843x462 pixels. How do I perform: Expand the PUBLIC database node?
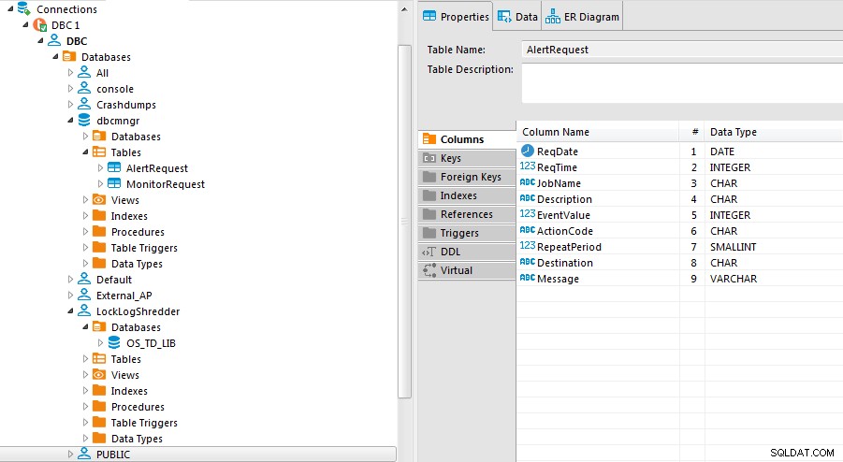[70, 454]
